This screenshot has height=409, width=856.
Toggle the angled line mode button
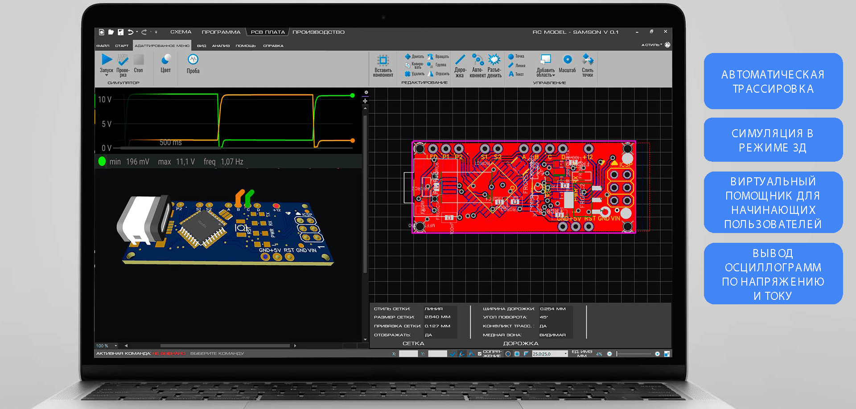[x=462, y=354]
